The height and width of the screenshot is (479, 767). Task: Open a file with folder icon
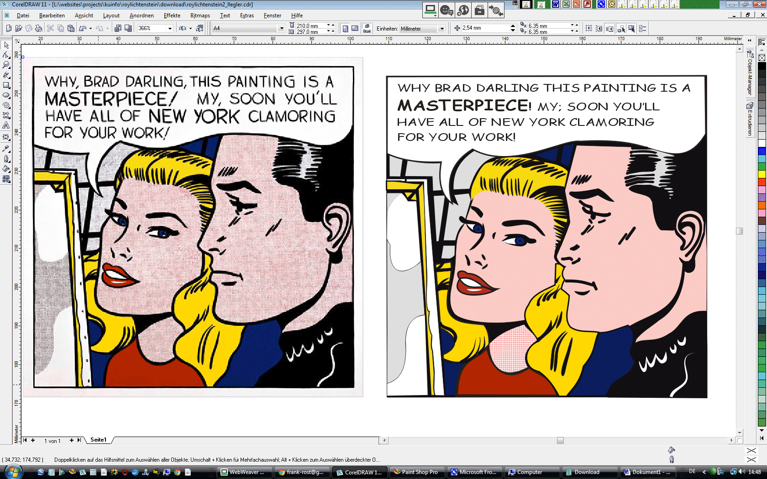(19, 28)
